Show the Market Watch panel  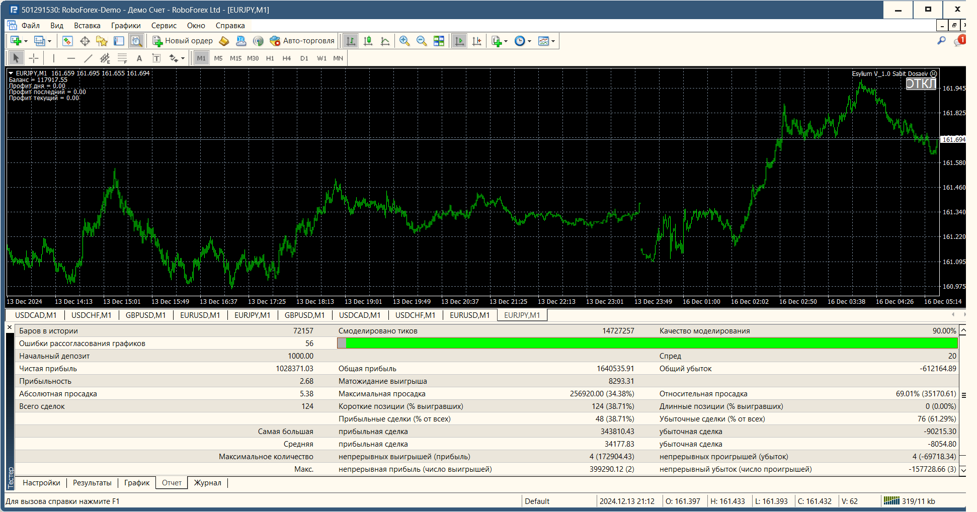pos(67,41)
